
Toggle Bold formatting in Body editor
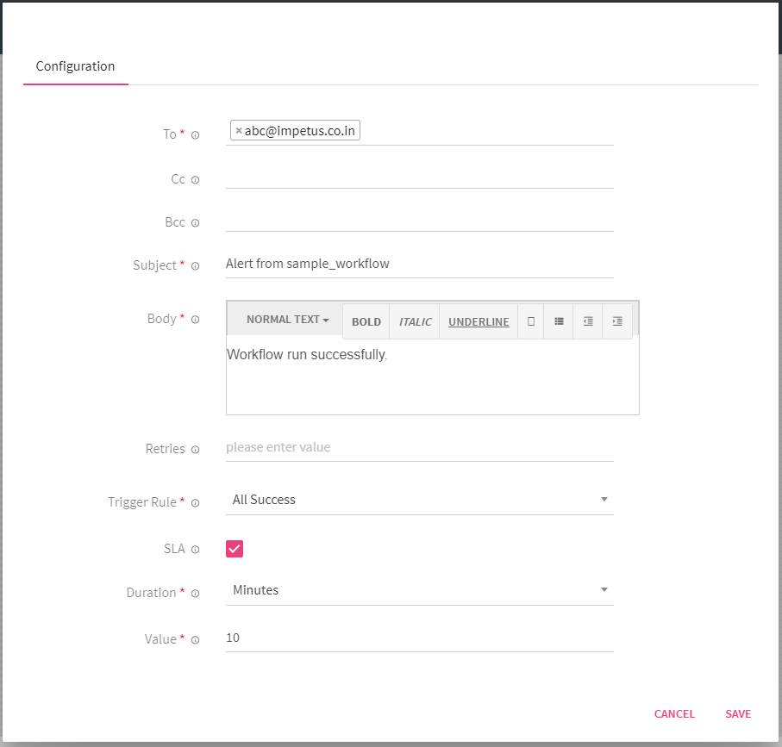(366, 321)
